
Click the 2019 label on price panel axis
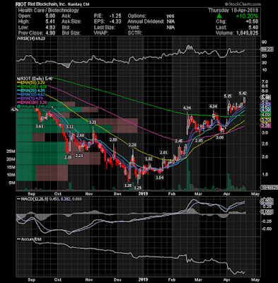tap(143, 194)
